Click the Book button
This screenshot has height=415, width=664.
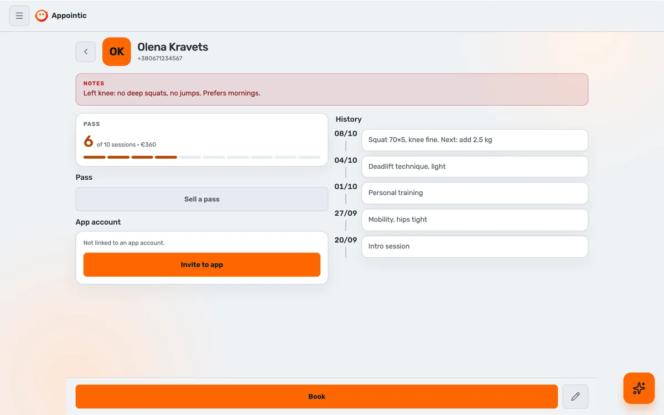(317, 396)
